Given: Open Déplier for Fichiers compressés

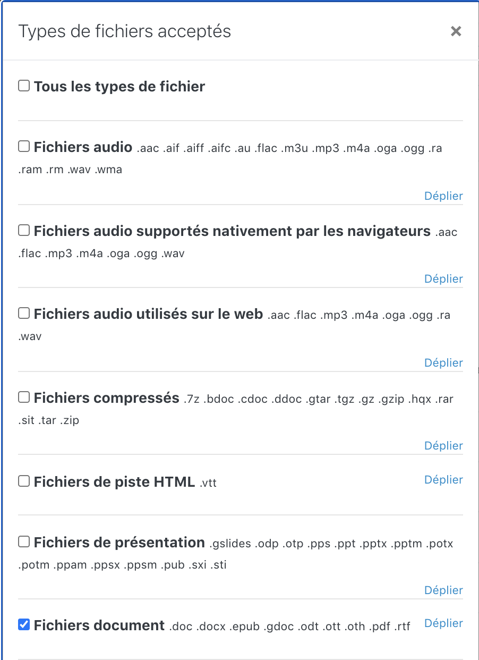Looking at the screenshot, I should tap(443, 446).
